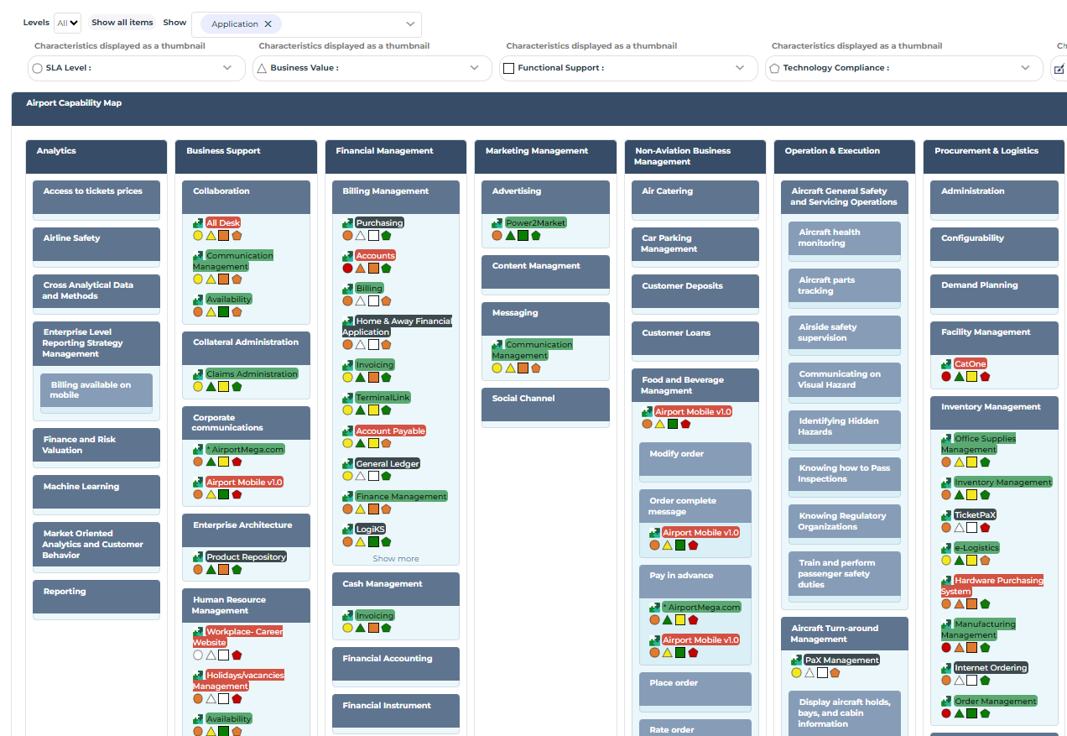This screenshot has width=1067, height=736.
Task: Open the Show applications selector
Action: 409,23
